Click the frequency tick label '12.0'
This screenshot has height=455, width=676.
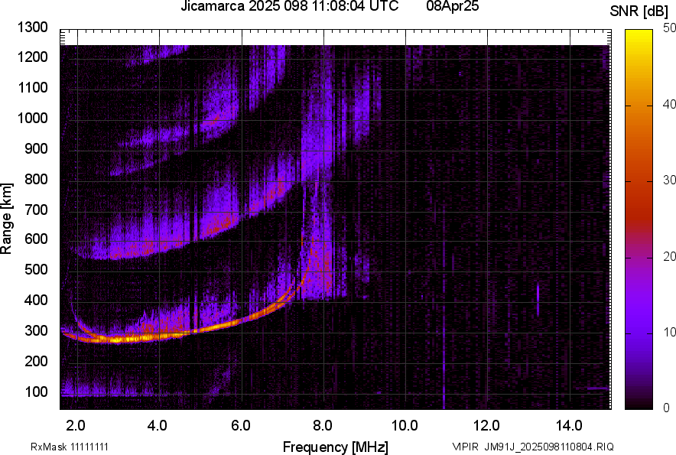click(x=487, y=426)
